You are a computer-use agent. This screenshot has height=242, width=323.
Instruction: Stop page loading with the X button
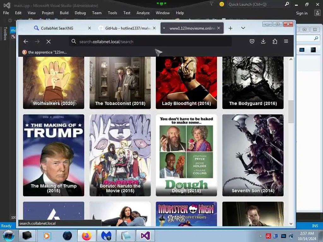click(49, 42)
